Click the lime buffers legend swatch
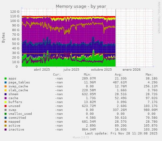The width and height of the screenshot is (162, 141). (6, 102)
